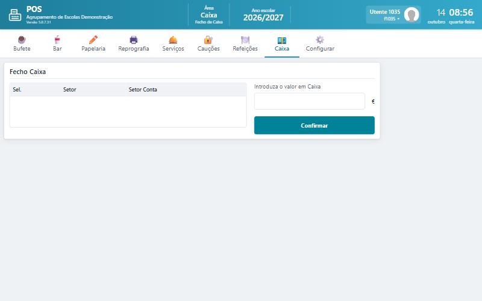Expand the f1035 user dropdown
This screenshot has width=482, height=301.
point(392,19)
